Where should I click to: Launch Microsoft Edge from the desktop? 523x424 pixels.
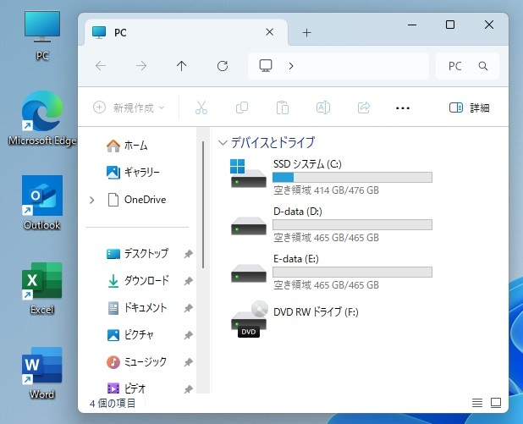42,118
